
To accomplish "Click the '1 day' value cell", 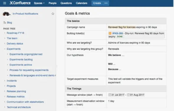I will pos(136,103).
